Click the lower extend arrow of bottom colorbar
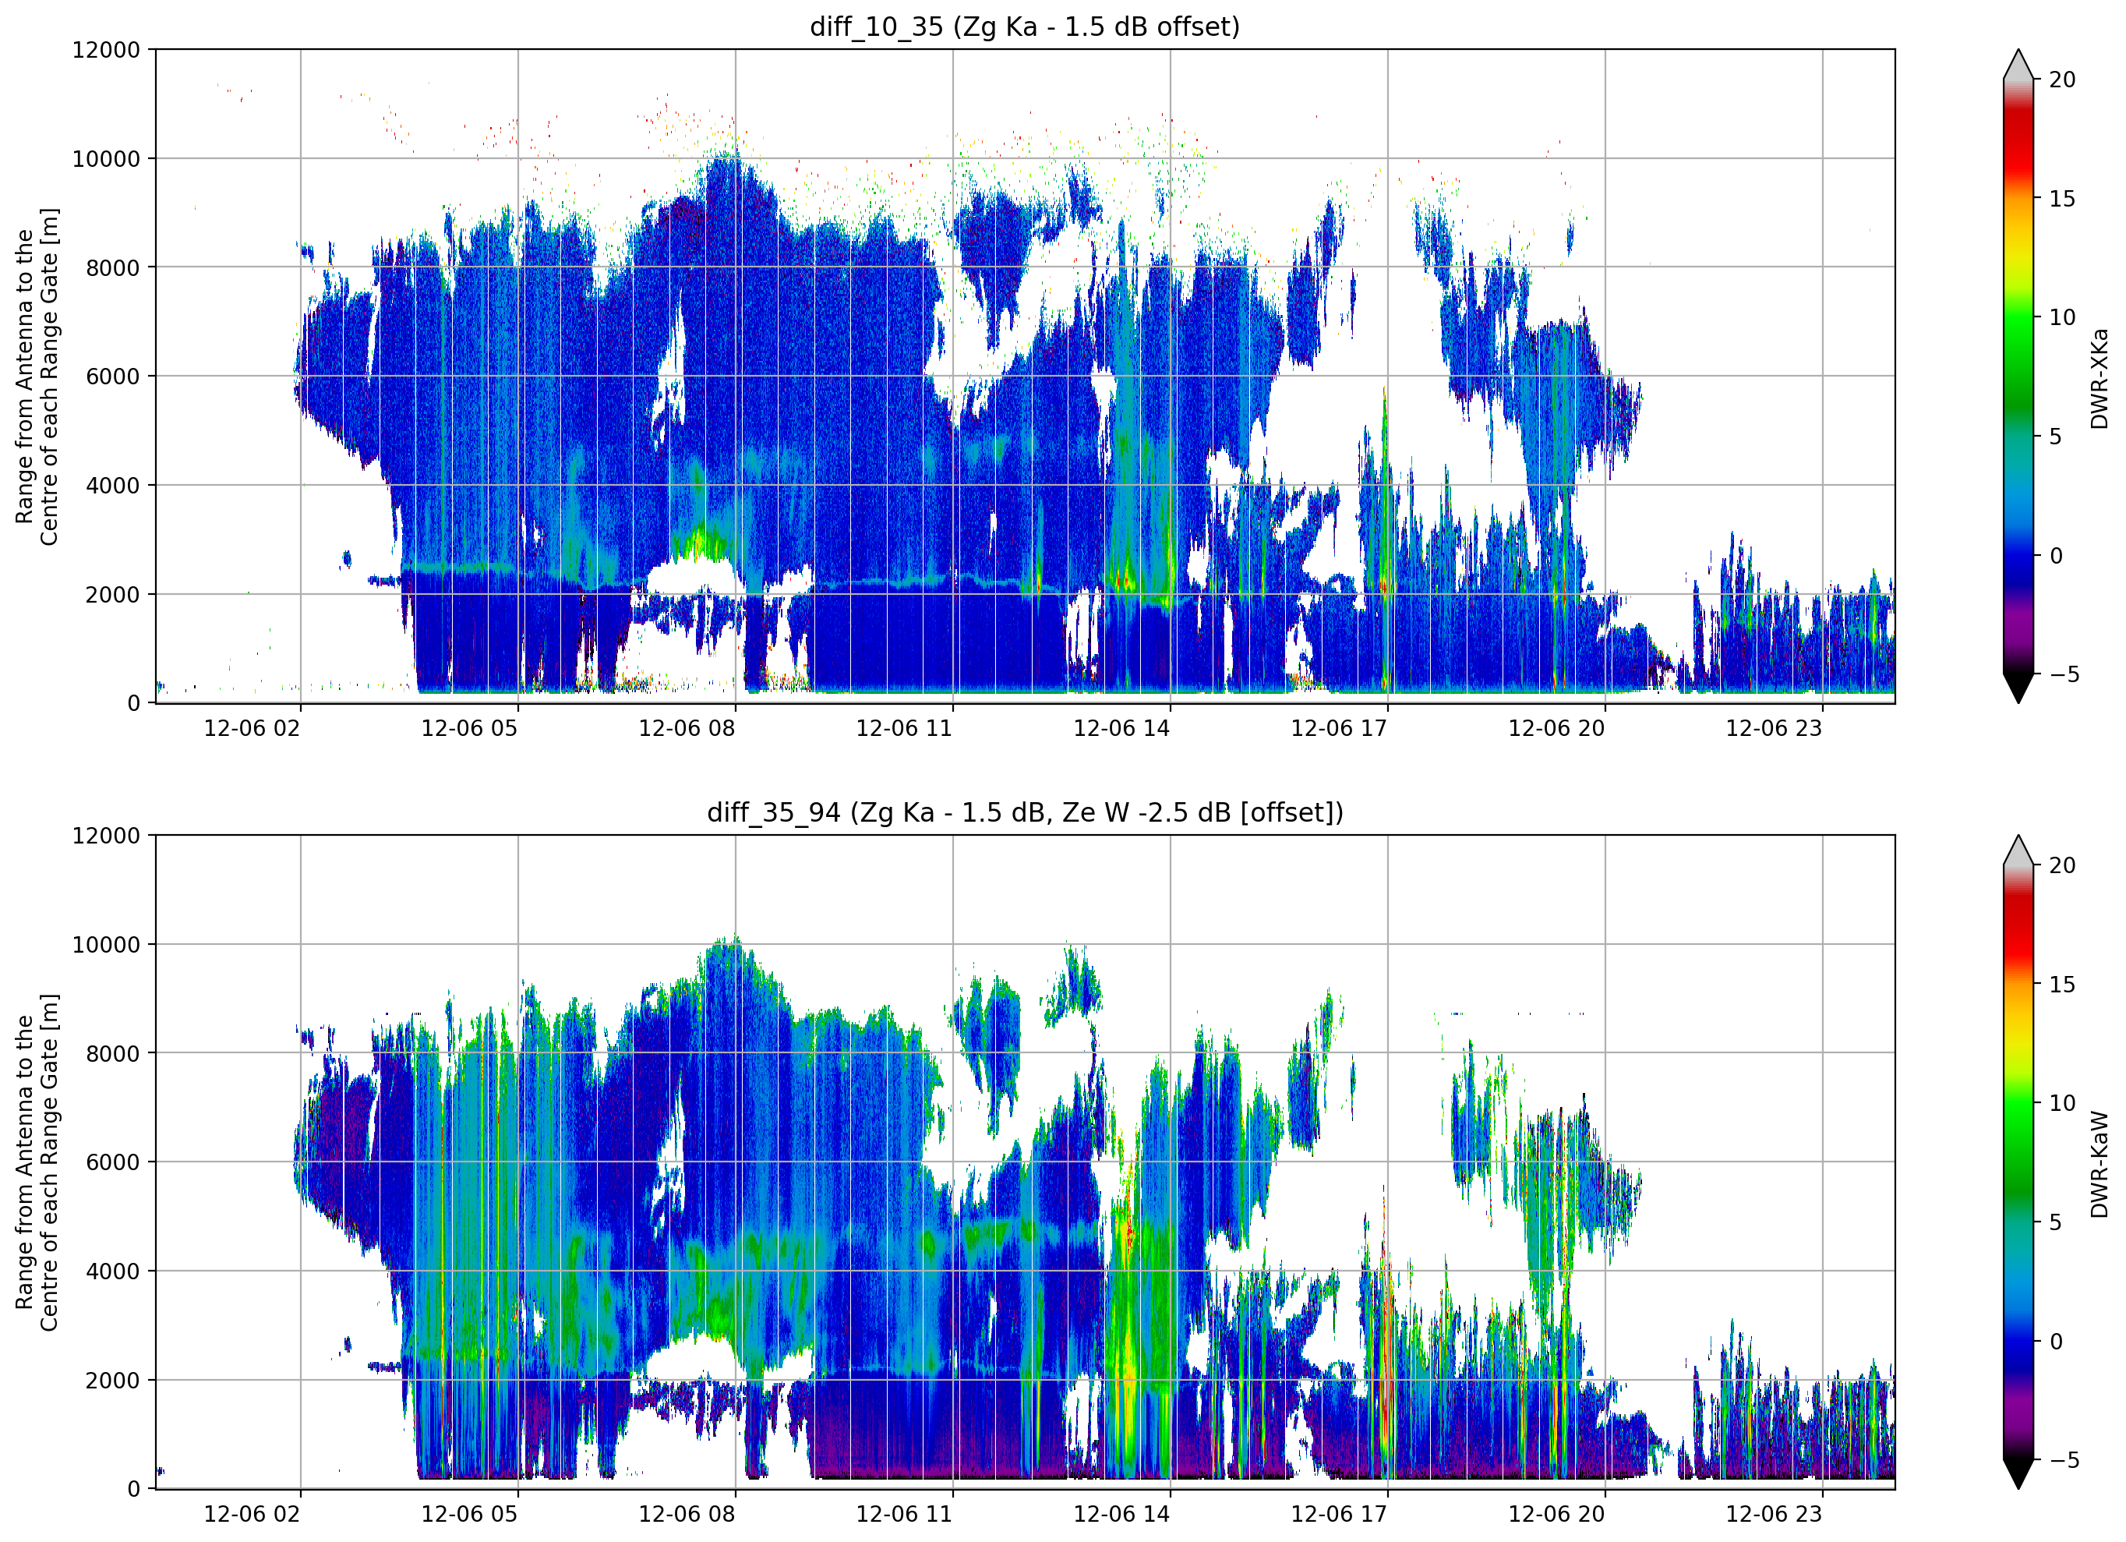Screen dimensions: 2126x1542 coord(2018,1474)
